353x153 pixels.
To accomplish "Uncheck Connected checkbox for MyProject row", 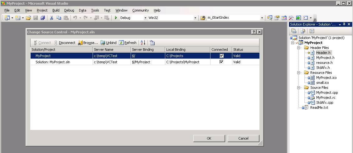I will 221,56.
